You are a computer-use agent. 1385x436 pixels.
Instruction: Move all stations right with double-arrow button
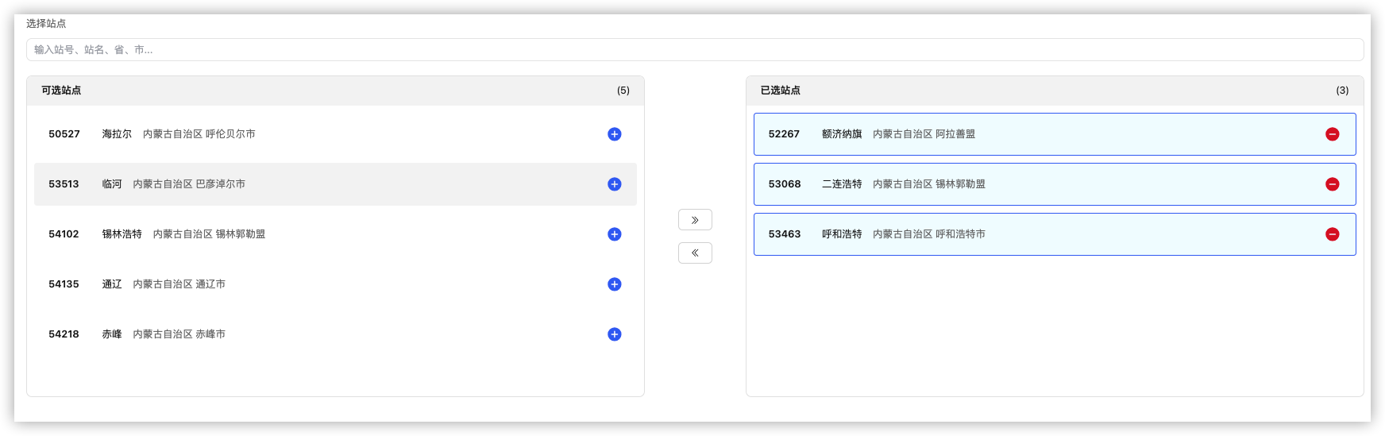[x=695, y=220]
